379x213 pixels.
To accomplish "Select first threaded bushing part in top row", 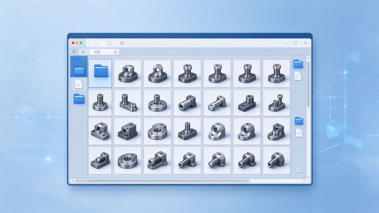I will pyautogui.click(x=187, y=73).
